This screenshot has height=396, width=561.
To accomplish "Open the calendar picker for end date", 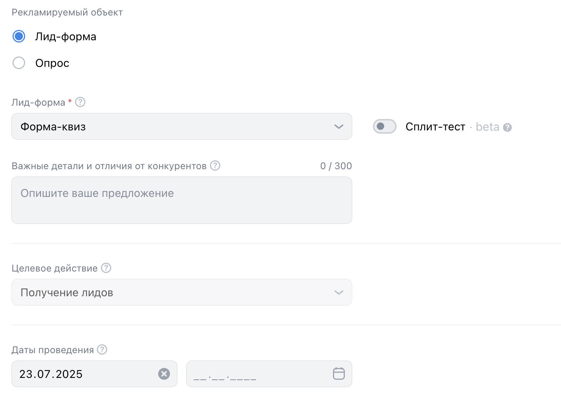I will coord(339,373).
